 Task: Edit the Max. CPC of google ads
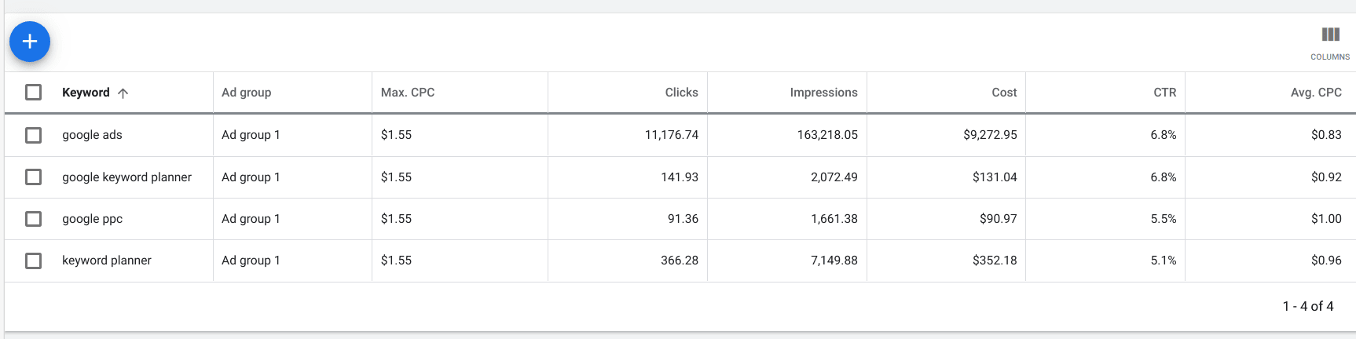click(x=396, y=135)
